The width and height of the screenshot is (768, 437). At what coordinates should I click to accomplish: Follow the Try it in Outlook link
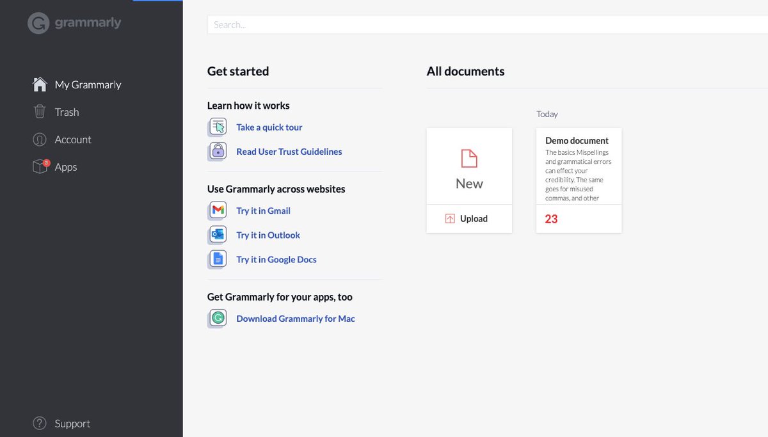point(268,235)
